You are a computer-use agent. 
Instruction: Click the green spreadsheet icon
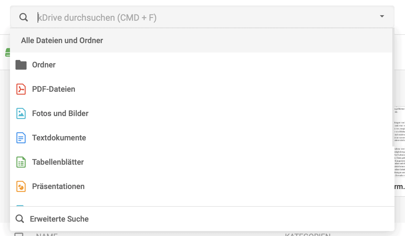pos(21,162)
